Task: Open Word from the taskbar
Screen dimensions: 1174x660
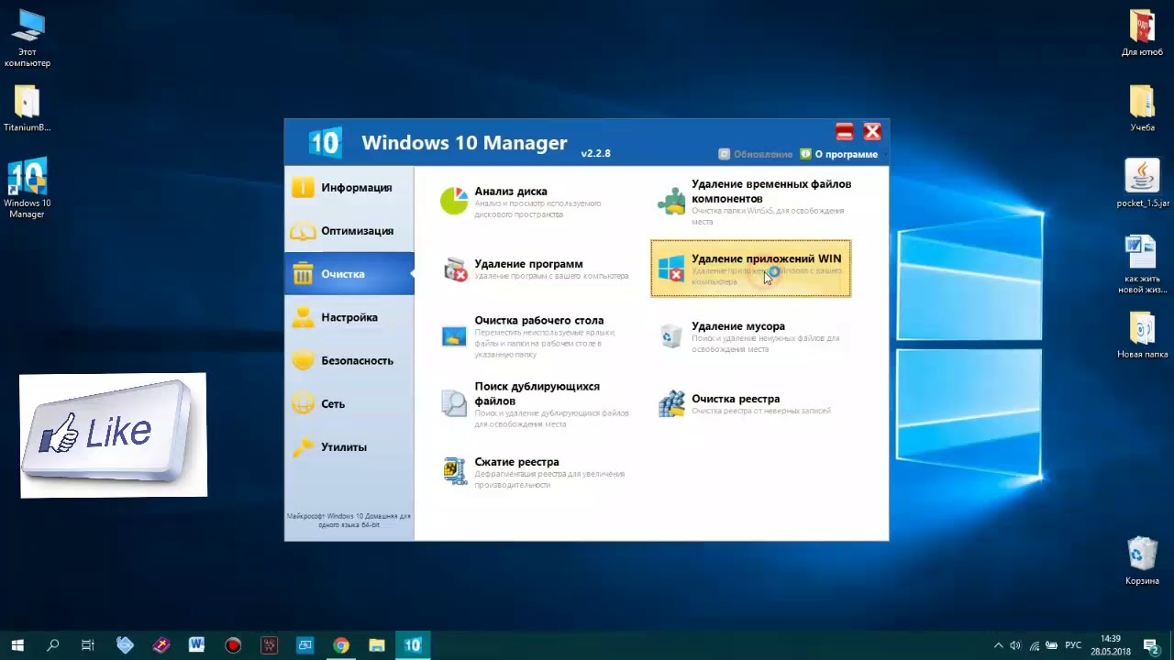Action: (x=196, y=645)
